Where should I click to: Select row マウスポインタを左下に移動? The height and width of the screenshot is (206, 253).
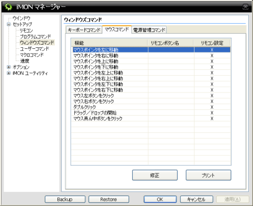pos(151,84)
